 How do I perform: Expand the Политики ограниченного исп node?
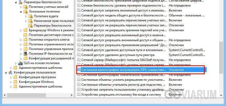21,44
